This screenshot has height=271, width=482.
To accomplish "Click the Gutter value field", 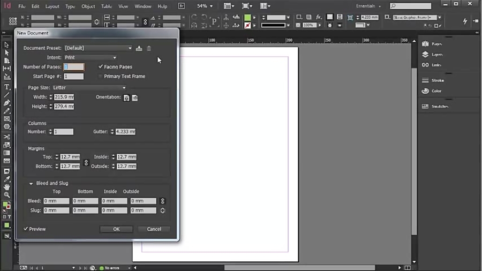I will (125, 132).
